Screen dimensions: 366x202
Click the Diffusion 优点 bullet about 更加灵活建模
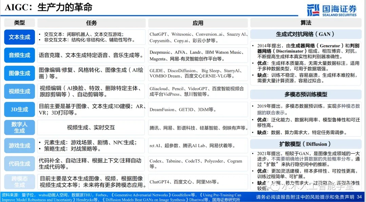click(x=306, y=174)
